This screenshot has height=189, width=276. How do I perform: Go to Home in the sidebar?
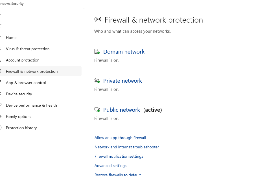point(11,38)
